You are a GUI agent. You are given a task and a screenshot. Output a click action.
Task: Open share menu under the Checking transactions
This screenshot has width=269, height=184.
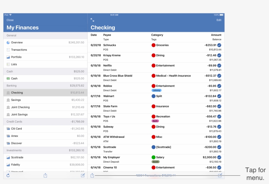click(92, 175)
